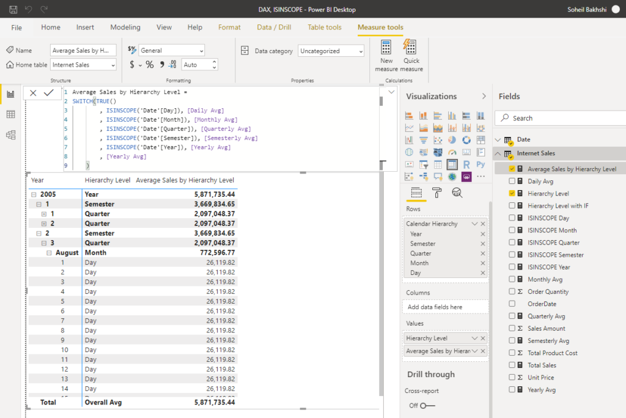Select the line chart visual
626x418 pixels.
[x=409, y=128]
